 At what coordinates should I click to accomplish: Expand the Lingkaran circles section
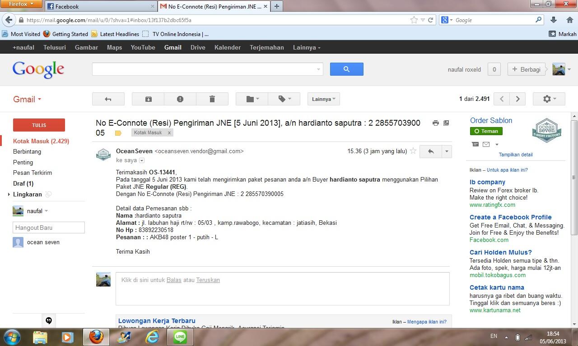coord(9,195)
